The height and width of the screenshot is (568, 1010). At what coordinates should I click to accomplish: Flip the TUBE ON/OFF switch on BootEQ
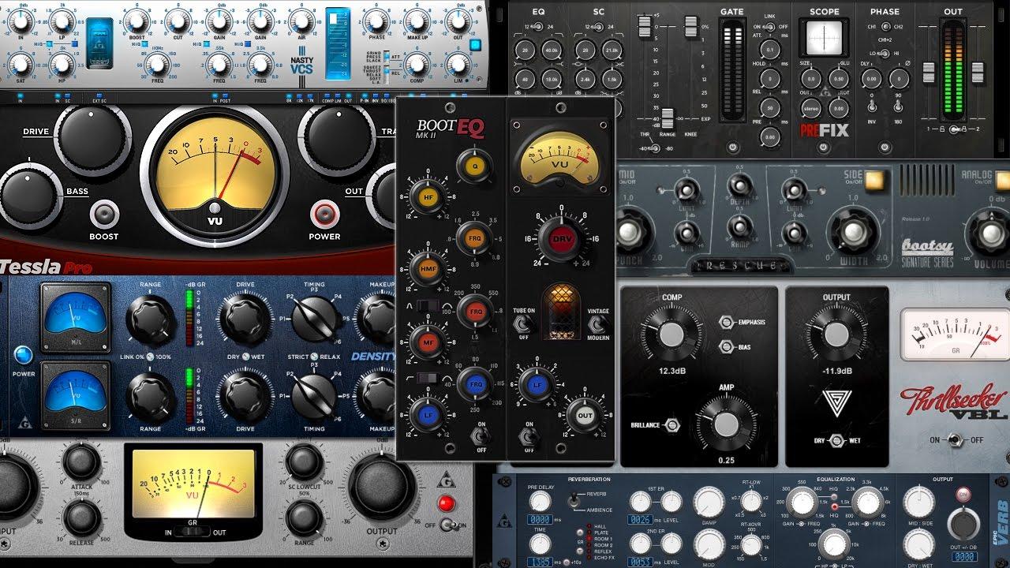521,323
